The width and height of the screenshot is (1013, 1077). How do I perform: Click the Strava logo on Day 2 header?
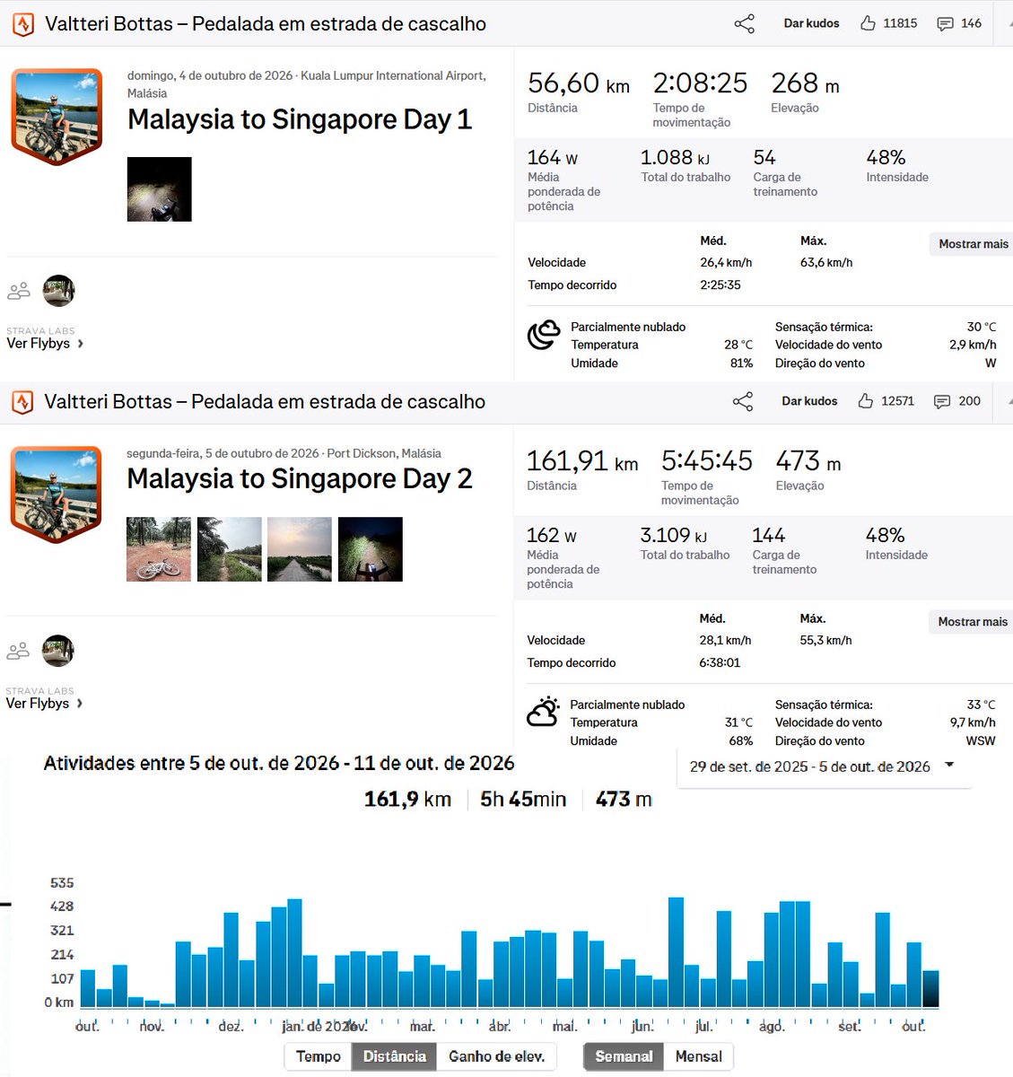(22, 402)
